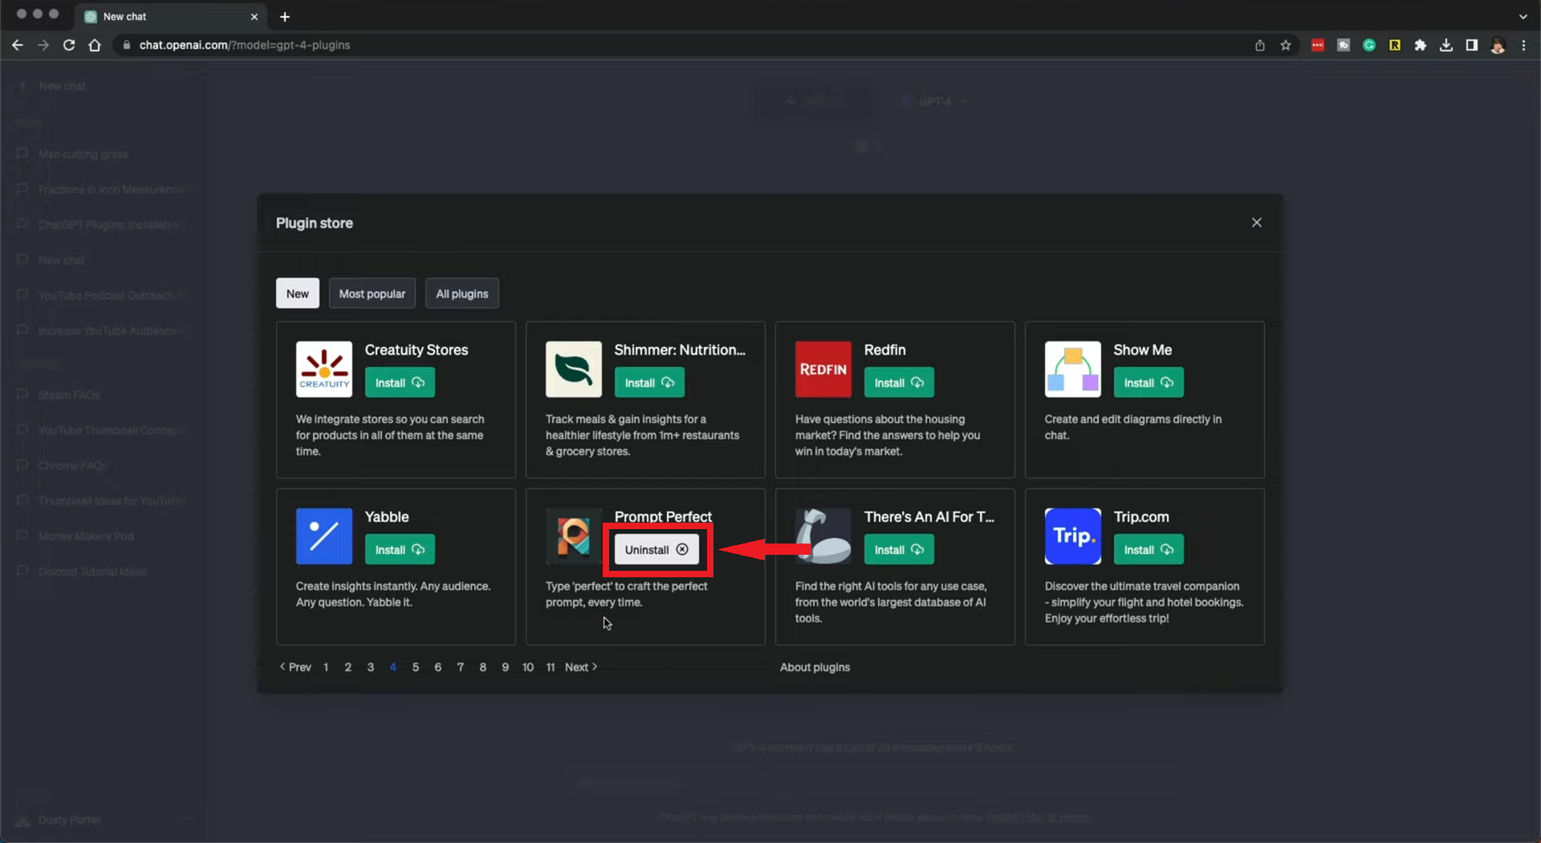Viewport: 1541px width, 843px height.
Task: Close the Plugin store dialog
Action: [x=1256, y=222]
